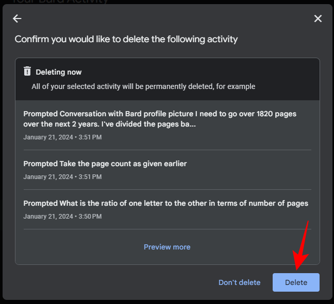Select the 'Take the page count' activity
The width and height of the screenshot is (334, 304).
click(105, 164)
